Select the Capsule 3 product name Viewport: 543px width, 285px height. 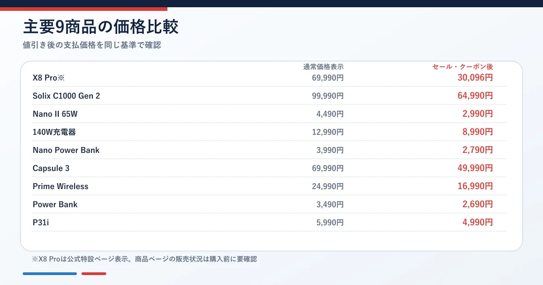[x=51, y=168]
